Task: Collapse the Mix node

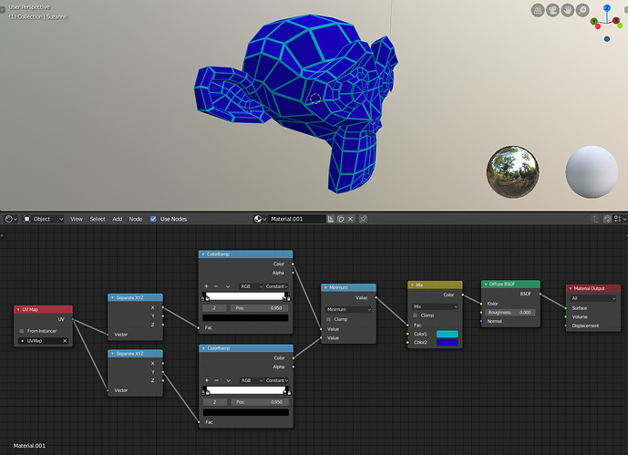Action: tap(412, 285)
